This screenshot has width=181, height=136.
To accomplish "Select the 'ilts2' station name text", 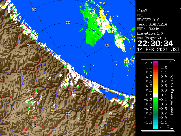I will click(142, 11).
